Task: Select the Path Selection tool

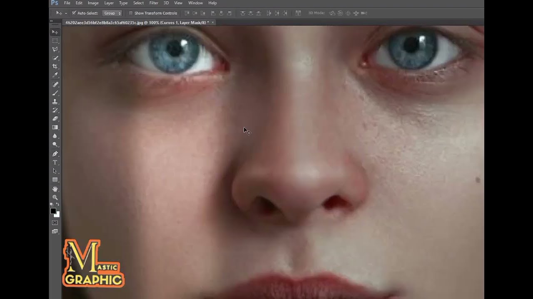Action: [x=55, y=171]
